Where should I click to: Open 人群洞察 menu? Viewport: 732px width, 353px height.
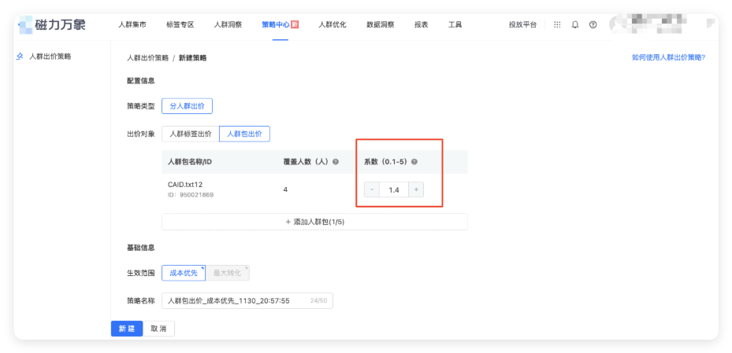(x=228, y=24)
